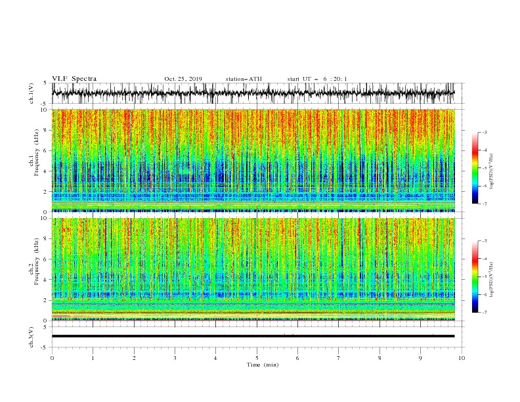Click the time axis tick label "3"

click(x=175, y=358)
